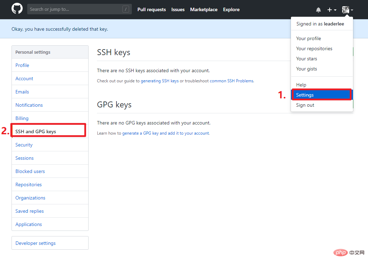
Task: Go to Marketplace in navigation bar
Action: coord(204,10)
